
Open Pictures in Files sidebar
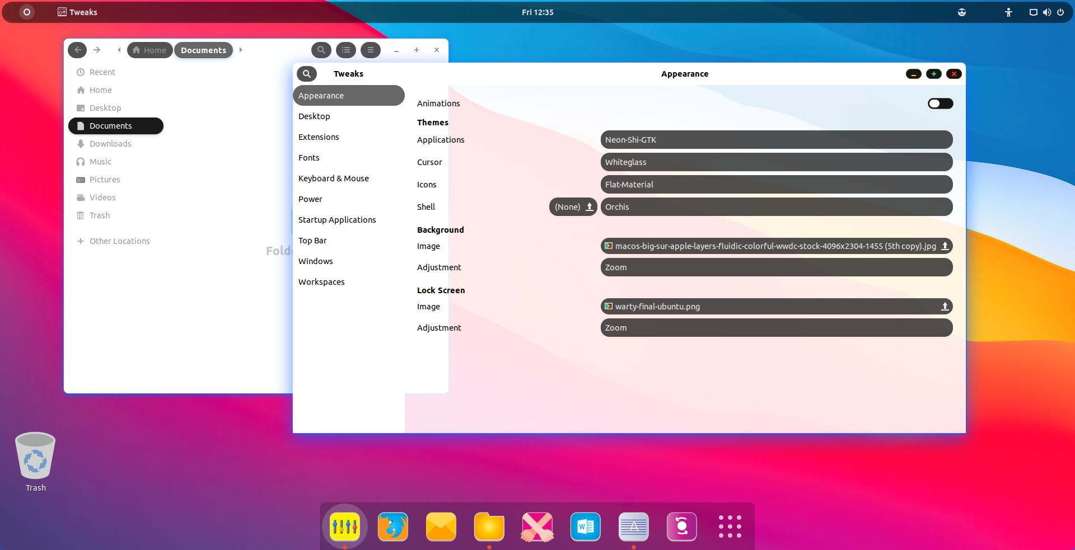[116, 180]
